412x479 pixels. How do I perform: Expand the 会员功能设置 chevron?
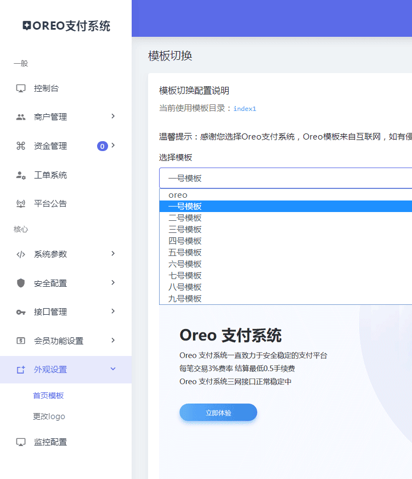[x=113, y=340]
